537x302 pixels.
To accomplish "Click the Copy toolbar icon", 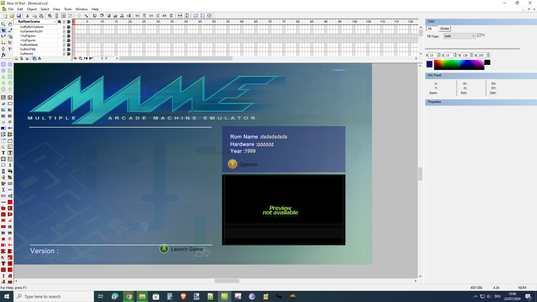I will point(34,16).
